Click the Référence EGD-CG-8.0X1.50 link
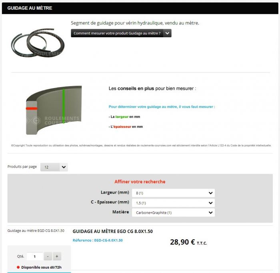This screenshot has width=280, height=273. (98, 240)
